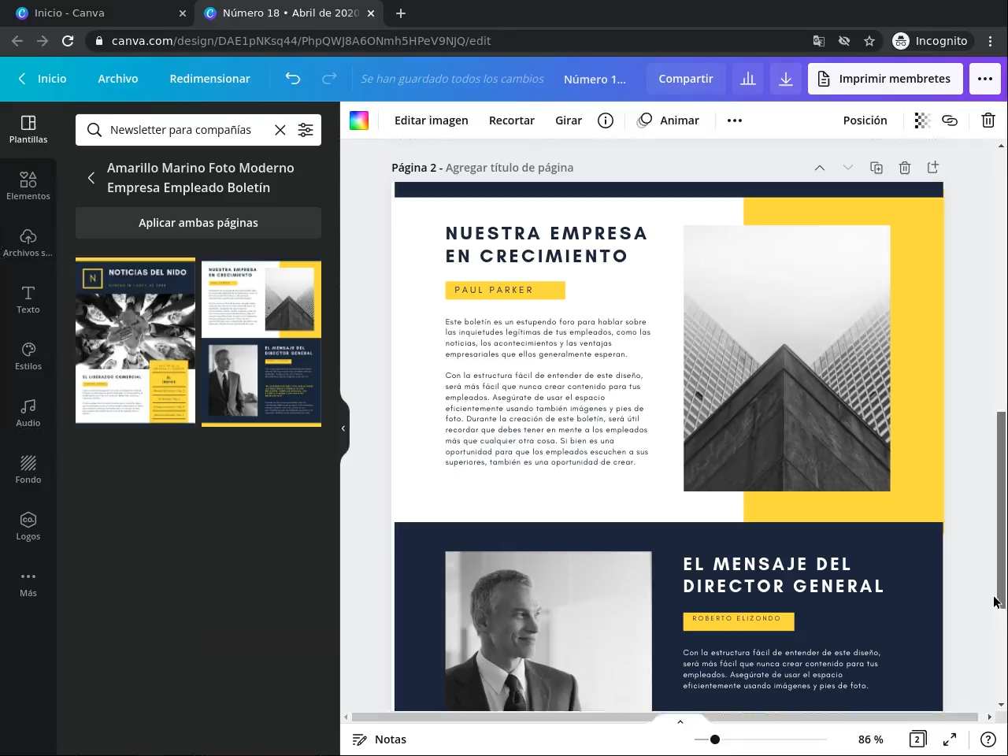Show more sidebar options under Más

click(x=28, y=584)
